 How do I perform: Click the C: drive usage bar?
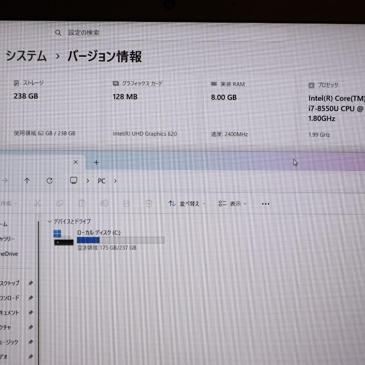tap(121, 240)
